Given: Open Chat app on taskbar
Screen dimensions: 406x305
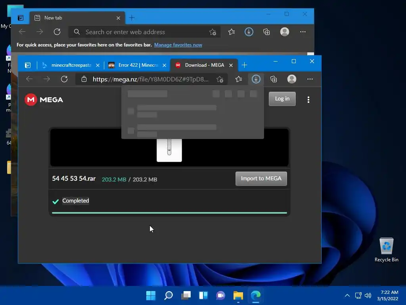Looking at the screenshot, I should (x=220, y=295).
